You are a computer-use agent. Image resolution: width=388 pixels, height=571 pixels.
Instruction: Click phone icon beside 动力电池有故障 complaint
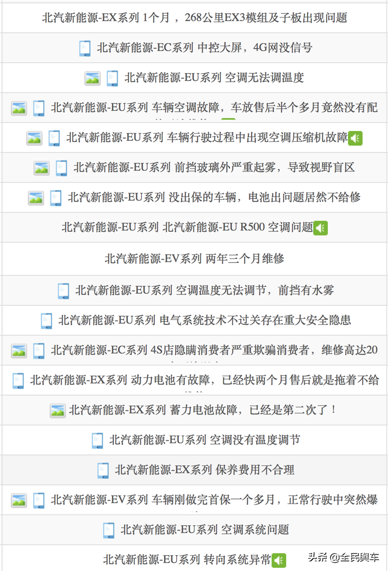pyautogui.click(x=18, y=380)
